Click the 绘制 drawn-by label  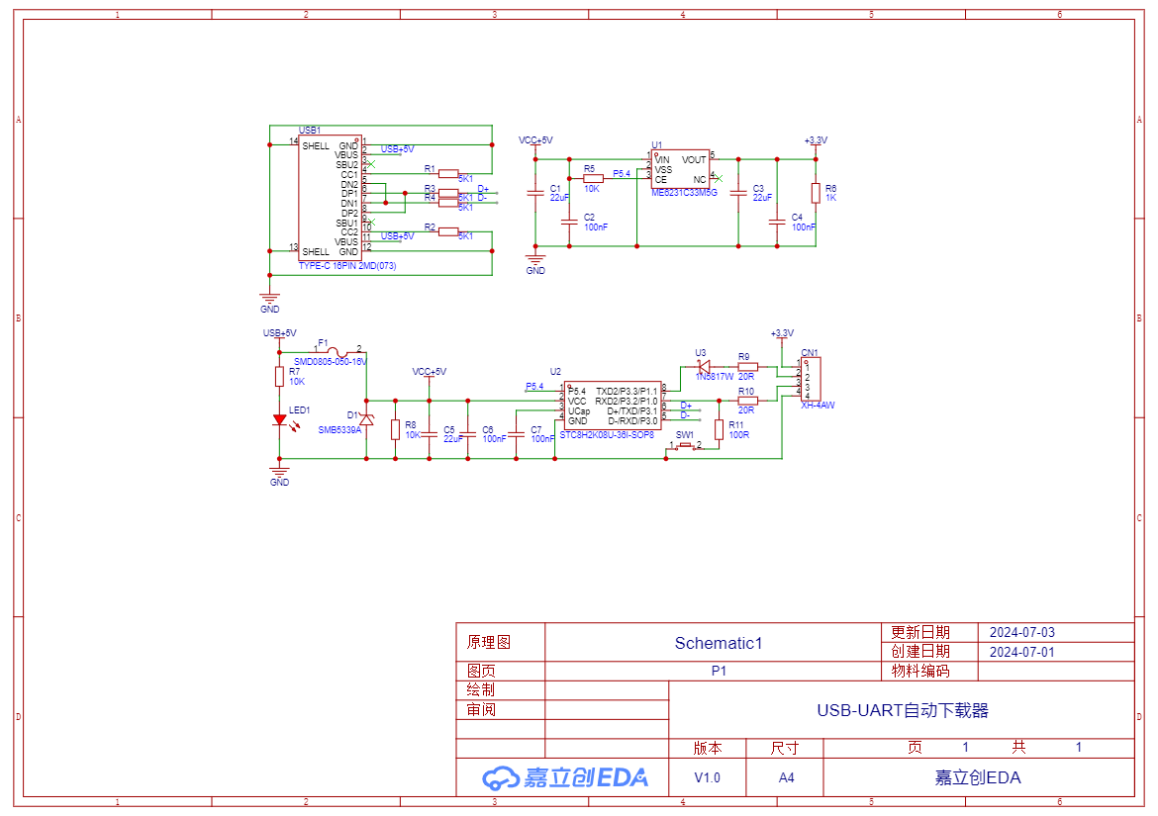(x=481, y=689)
